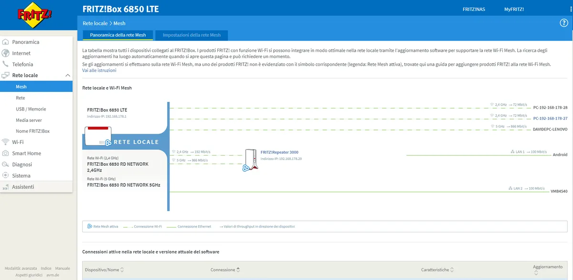573x280 pixels.
Task: Click the DAVIDEPC-LENOVO device name
Action: pos(550,129)
